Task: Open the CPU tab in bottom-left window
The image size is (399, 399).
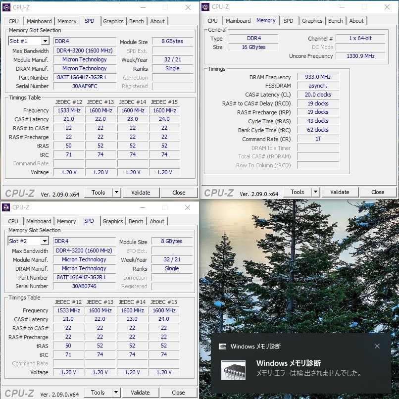Action: [13, 221]
